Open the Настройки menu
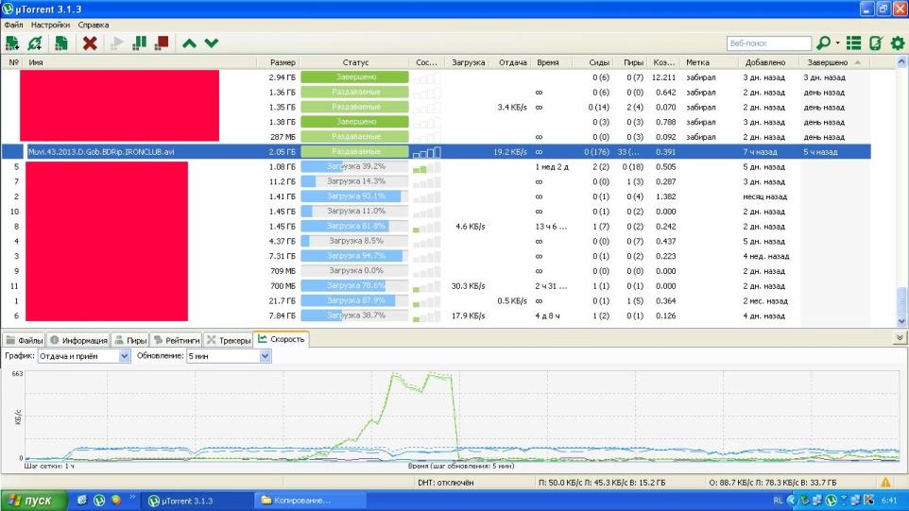Viewport: 909px width, 511px height. 50,25
